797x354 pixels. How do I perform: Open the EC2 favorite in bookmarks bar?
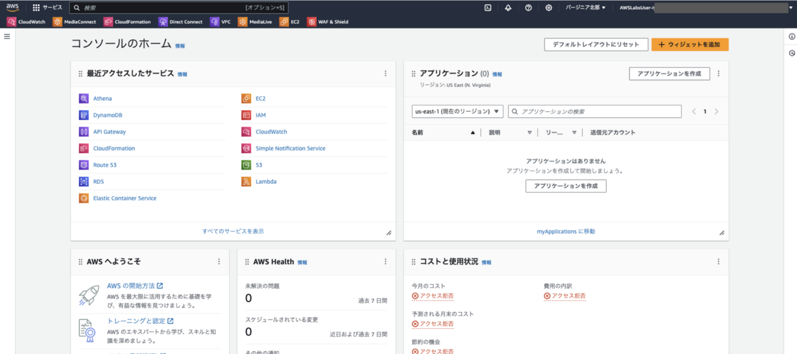pos(290,22)
